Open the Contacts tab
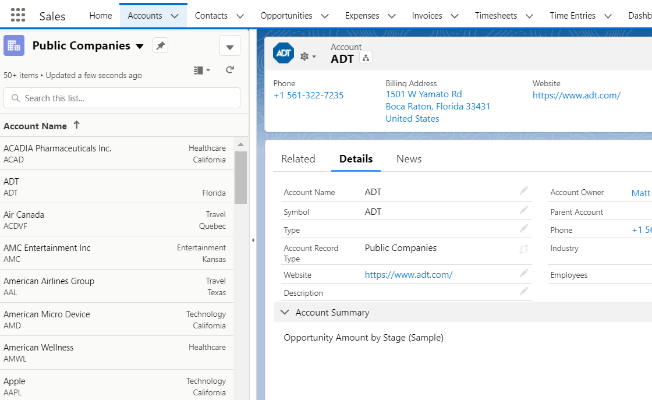 point(211,15)
